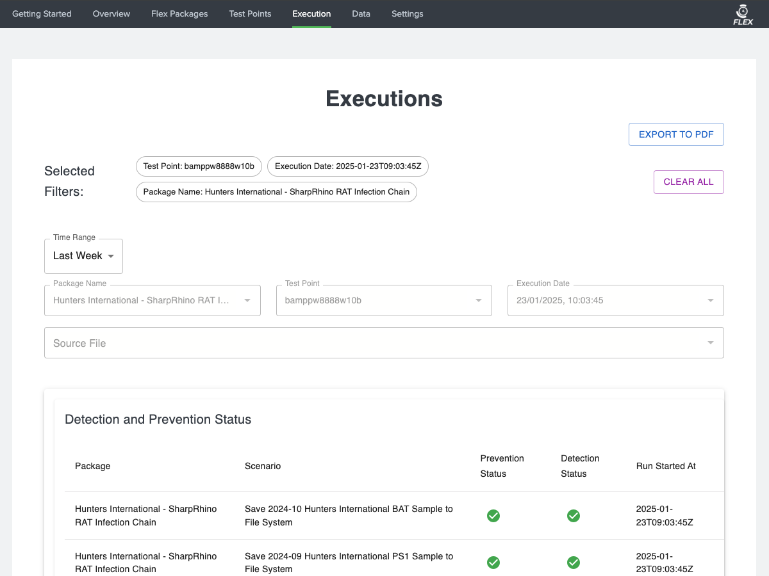Click the BAT Sample scenario cell
This screenshot has width=769, height=576.
point(349,516)
